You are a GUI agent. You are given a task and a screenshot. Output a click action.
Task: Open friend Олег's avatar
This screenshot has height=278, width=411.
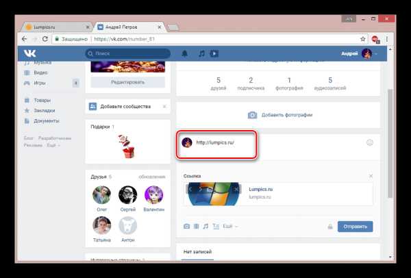tap(101, 194)
